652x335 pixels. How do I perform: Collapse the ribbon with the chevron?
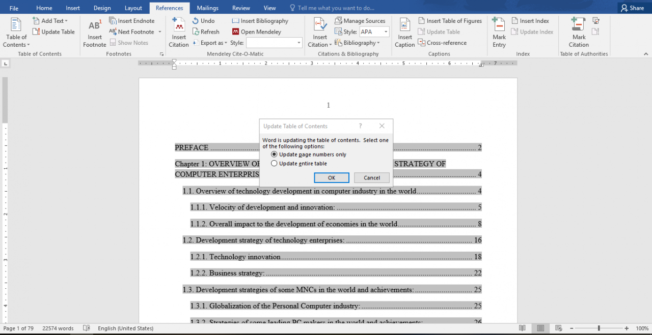click(646, 54)
